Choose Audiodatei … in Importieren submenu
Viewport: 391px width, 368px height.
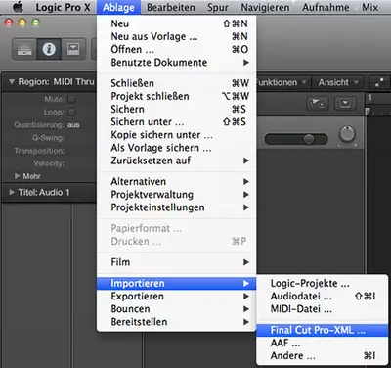pos(323,297)
